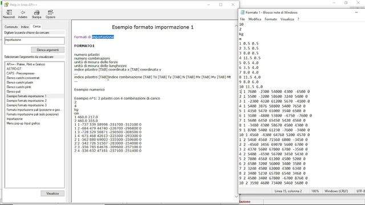Click the Elenca argomenti button
365x205 pixels.
pyautogui.click(x=48, y=50)
